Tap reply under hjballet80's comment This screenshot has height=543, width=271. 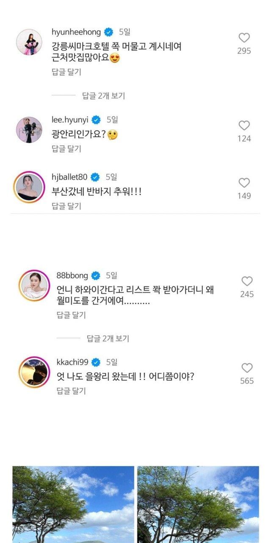(x=66, y=206)
